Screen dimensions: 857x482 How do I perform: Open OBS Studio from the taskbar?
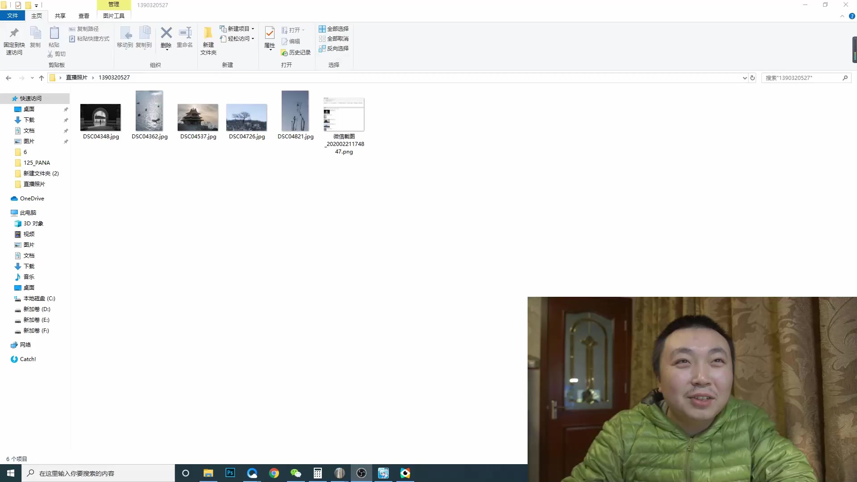(x=362, y=473)
